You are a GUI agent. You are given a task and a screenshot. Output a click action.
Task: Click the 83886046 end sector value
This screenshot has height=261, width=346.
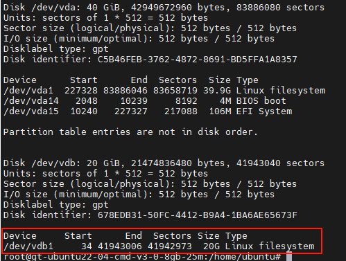pos(126,91)
